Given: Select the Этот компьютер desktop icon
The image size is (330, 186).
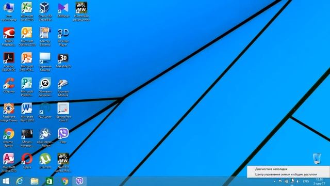Looking at the screenshot, I should (x=9, y=12).
